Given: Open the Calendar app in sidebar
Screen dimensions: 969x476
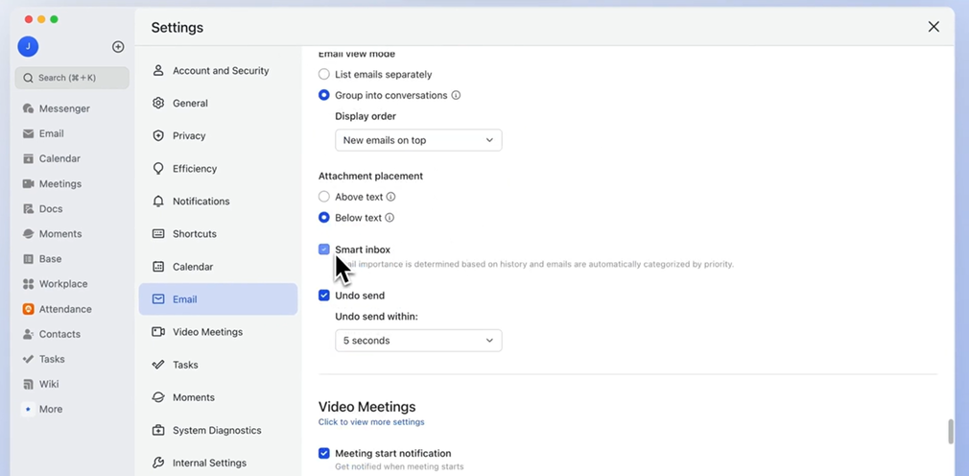Looking at the screenshot, I should [x=59, y=158].
